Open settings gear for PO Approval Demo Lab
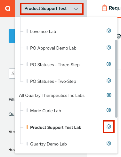Image resolution: width=121 pixels, height=157 pixels. (x=109, y=47)
